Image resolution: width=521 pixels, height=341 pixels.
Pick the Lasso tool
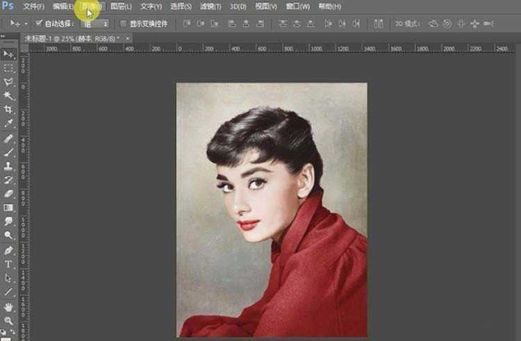click(x=9, y=82)
